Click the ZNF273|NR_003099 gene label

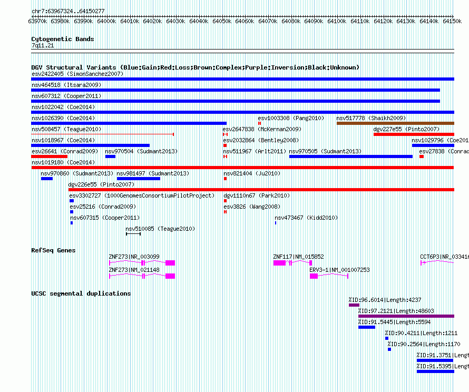(x=134, y=257)
